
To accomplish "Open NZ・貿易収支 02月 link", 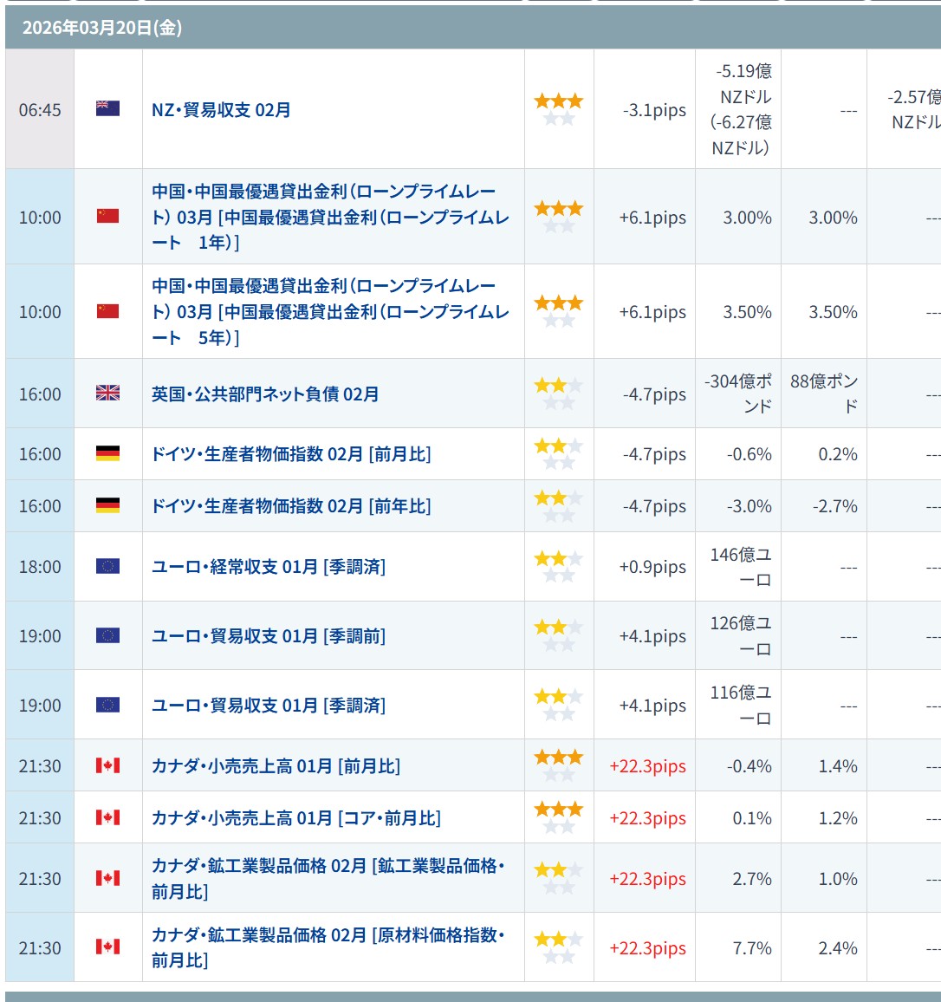I will (221, 110).
